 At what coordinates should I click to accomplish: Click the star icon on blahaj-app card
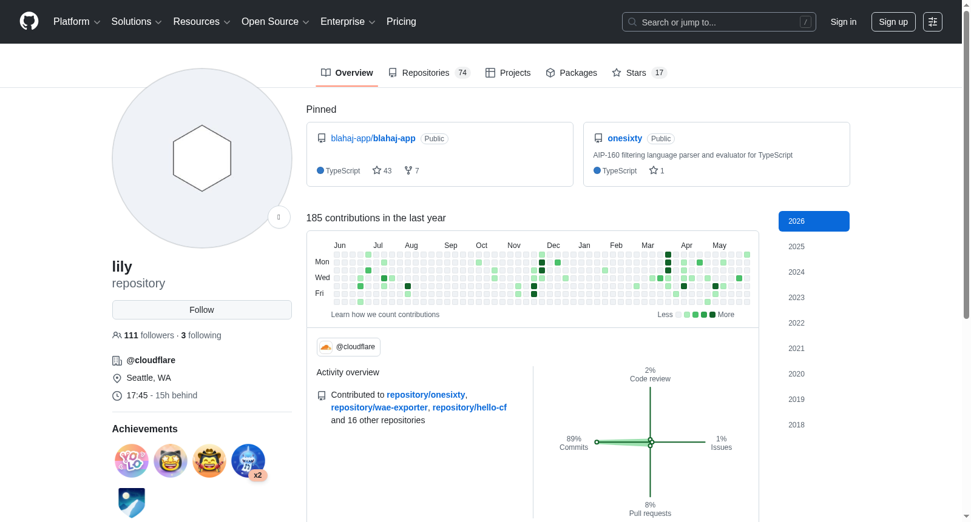click(x=377, y=170)
